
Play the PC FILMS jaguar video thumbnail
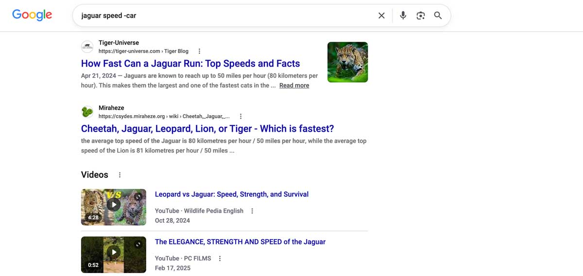click(114, 255)
